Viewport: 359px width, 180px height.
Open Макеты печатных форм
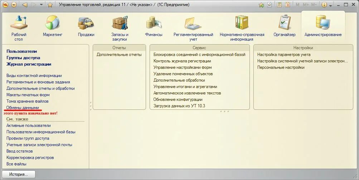point(28,95)
